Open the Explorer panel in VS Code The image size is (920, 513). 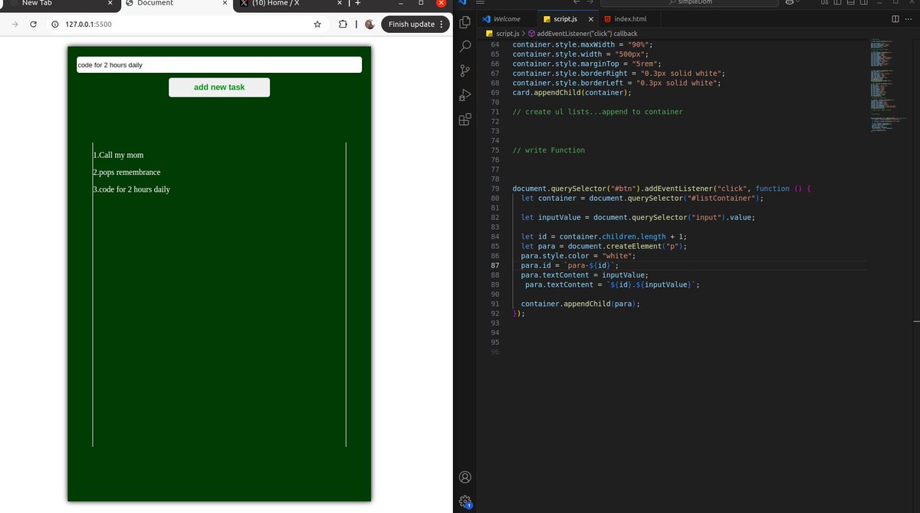point(464,23)
